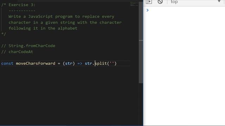Click the '// charCodeAt' comment line
This screenshot has height=126, width=225.
(17, 52)
